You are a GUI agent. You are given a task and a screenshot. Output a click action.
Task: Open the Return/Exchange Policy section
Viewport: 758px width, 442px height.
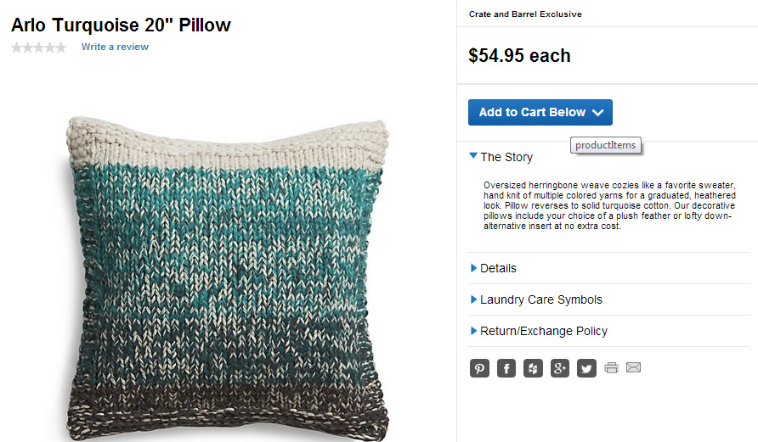click(x=543, y=331)
